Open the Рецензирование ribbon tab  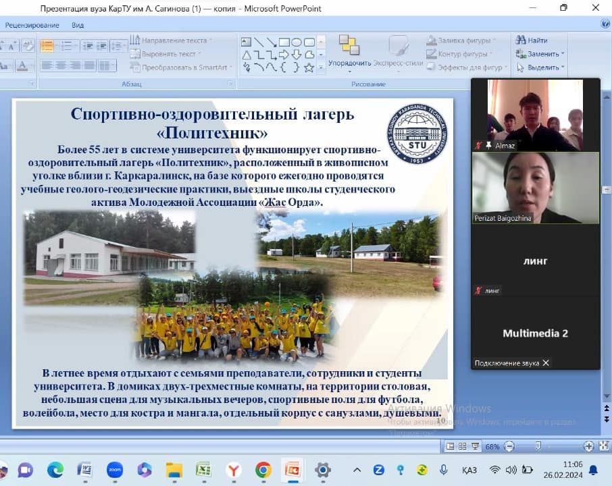(32, 25)
